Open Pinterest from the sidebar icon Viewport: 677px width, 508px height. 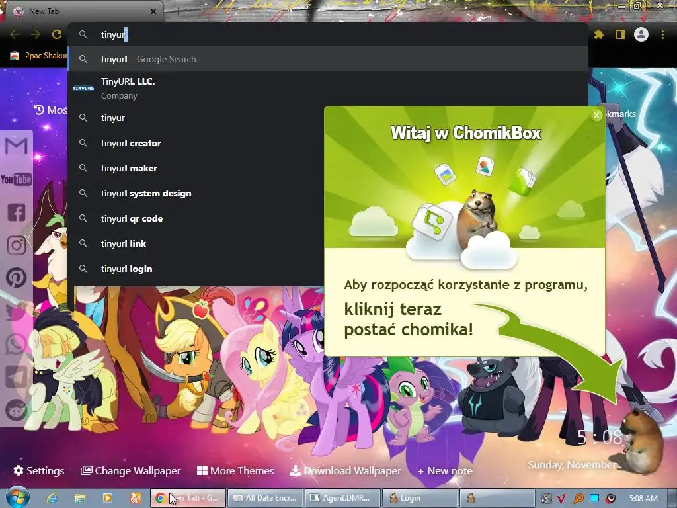17,278
